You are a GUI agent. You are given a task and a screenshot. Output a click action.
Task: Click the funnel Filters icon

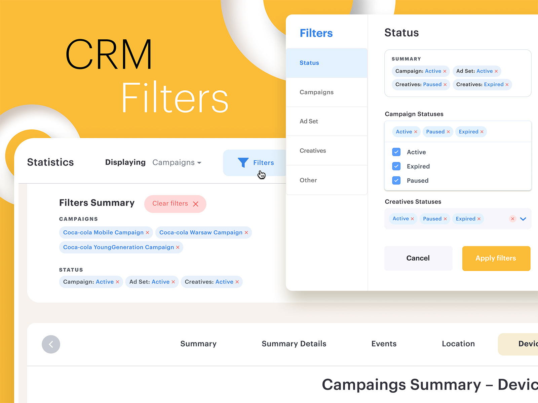(x=243, y=163)
